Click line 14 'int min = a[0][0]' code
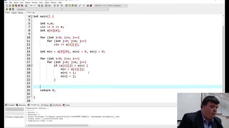229x128 pixels. [73, 52]
